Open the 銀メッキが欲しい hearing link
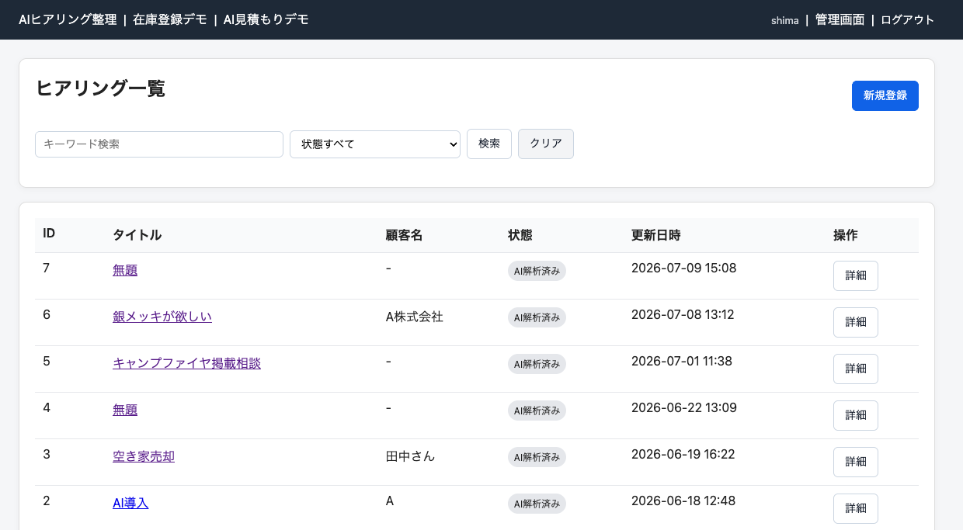 click(162, 317)
